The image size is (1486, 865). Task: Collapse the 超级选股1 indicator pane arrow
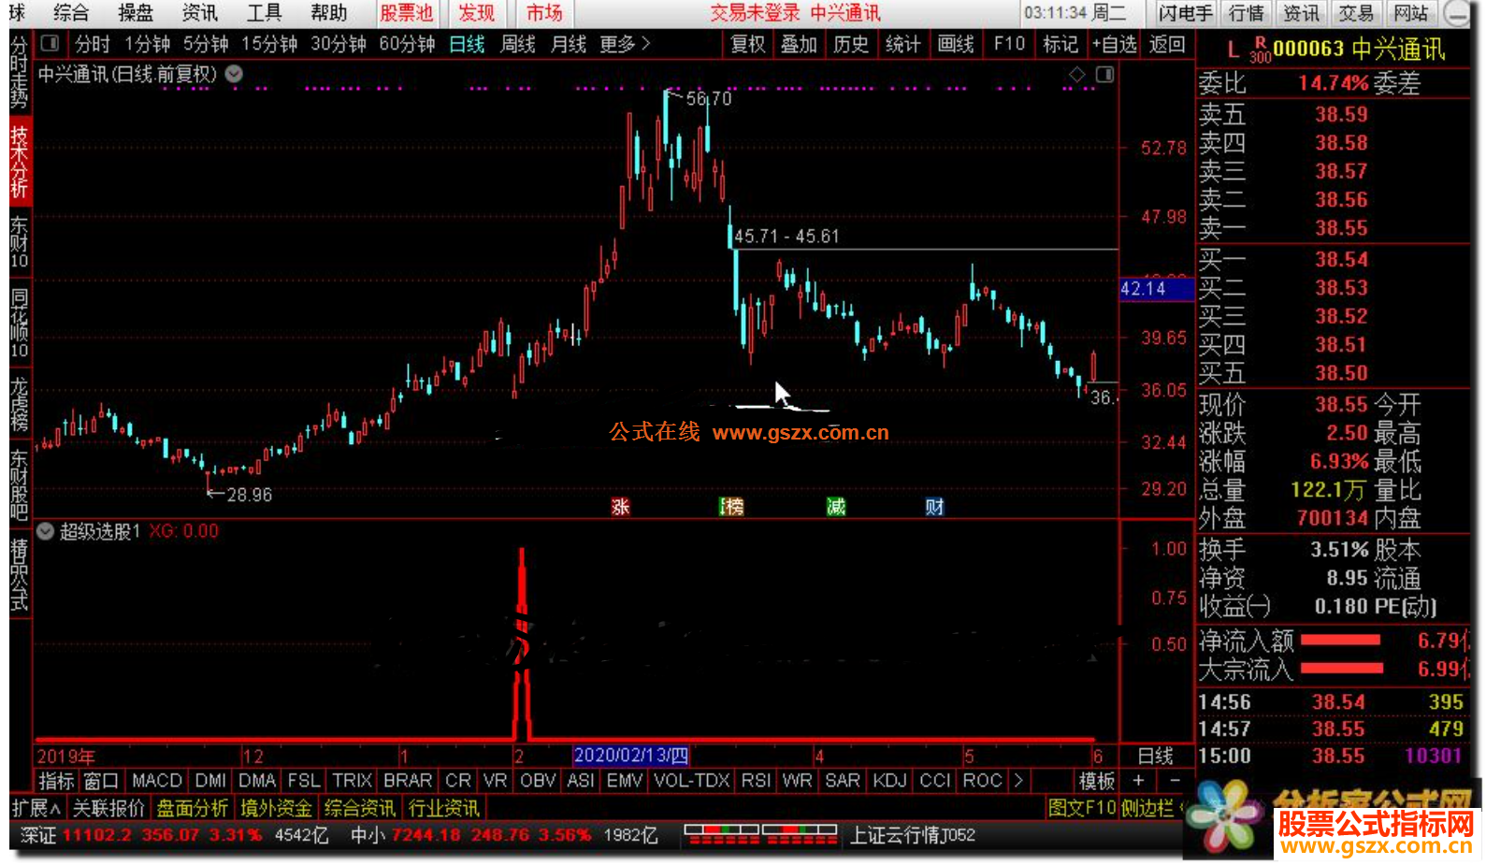(x=45, y=531)
